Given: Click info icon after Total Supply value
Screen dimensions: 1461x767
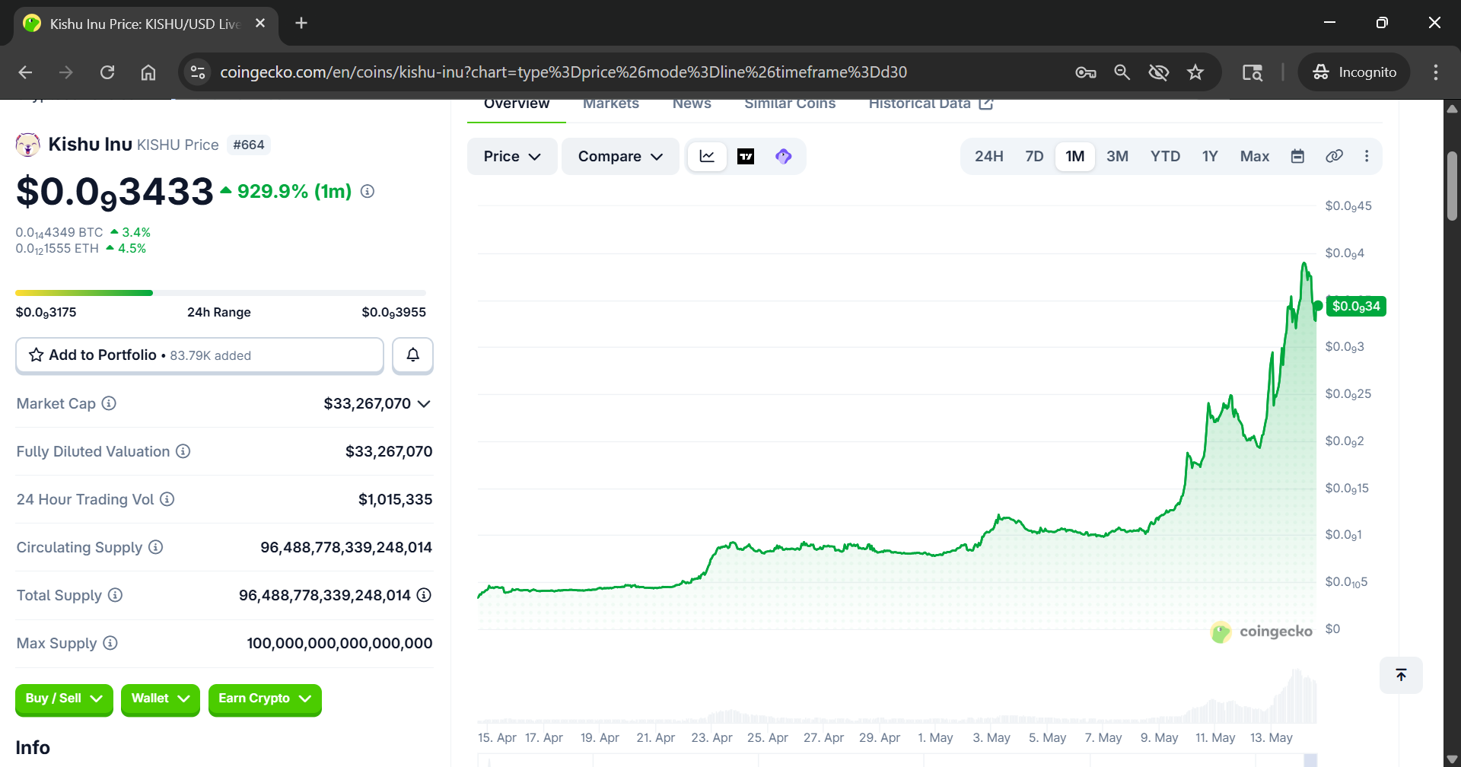Looking at the screenshot, I should (424, 595).
